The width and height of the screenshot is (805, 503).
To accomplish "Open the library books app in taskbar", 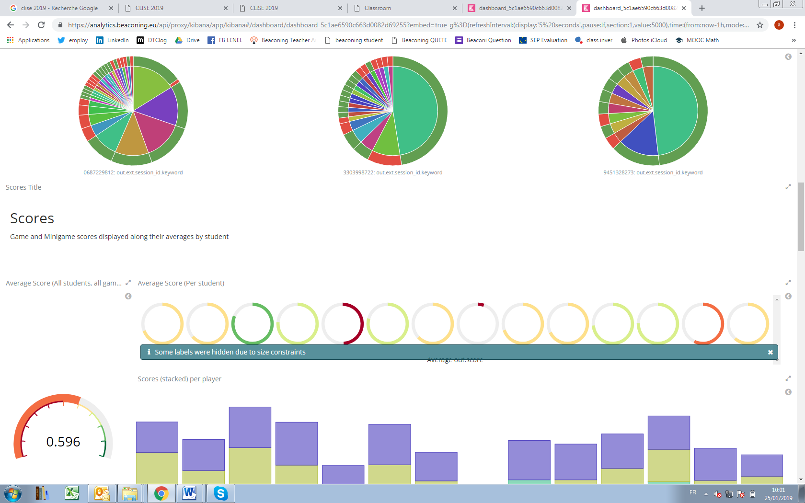I will tap(42, 493).
